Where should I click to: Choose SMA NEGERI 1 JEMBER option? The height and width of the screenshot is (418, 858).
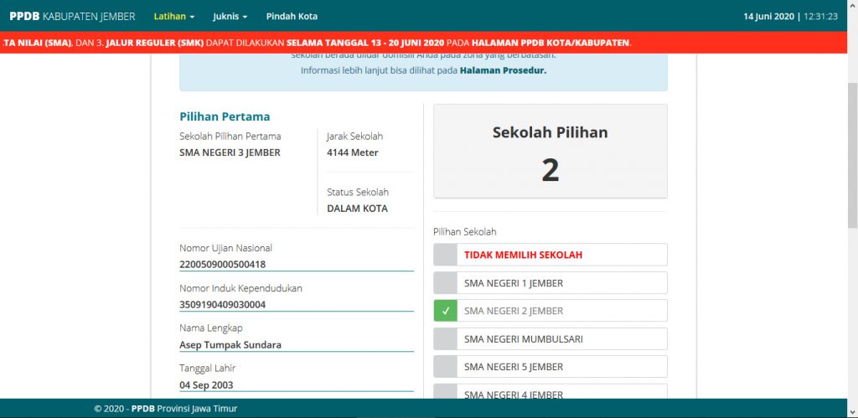click(x=514, y=283)
